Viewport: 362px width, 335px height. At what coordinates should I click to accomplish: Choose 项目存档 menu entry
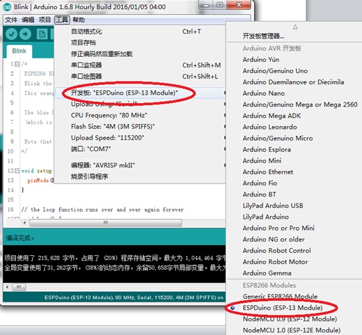tap(140, 42)
